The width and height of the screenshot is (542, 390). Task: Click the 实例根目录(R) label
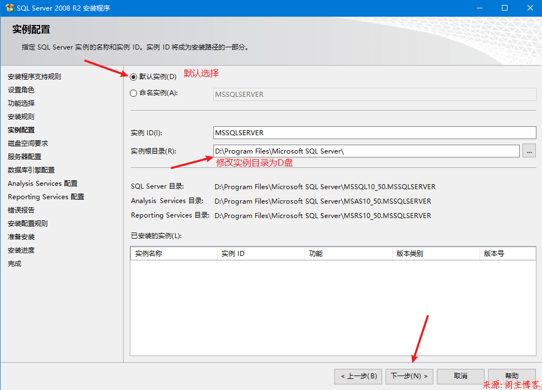[x=154, y=151]
